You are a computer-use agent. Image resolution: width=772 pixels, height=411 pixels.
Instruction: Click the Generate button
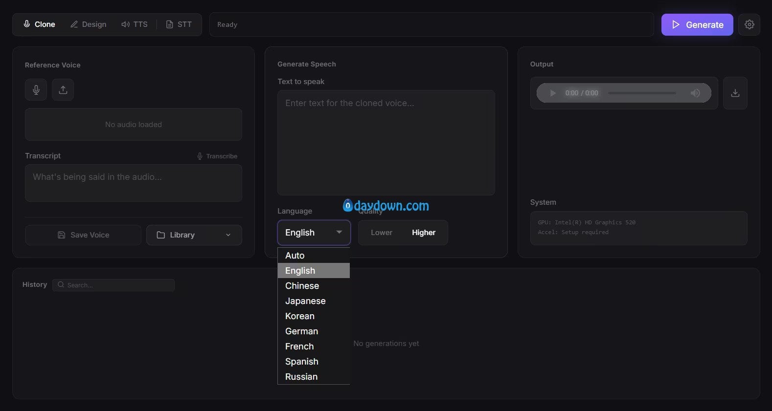(x=697, y=24)
